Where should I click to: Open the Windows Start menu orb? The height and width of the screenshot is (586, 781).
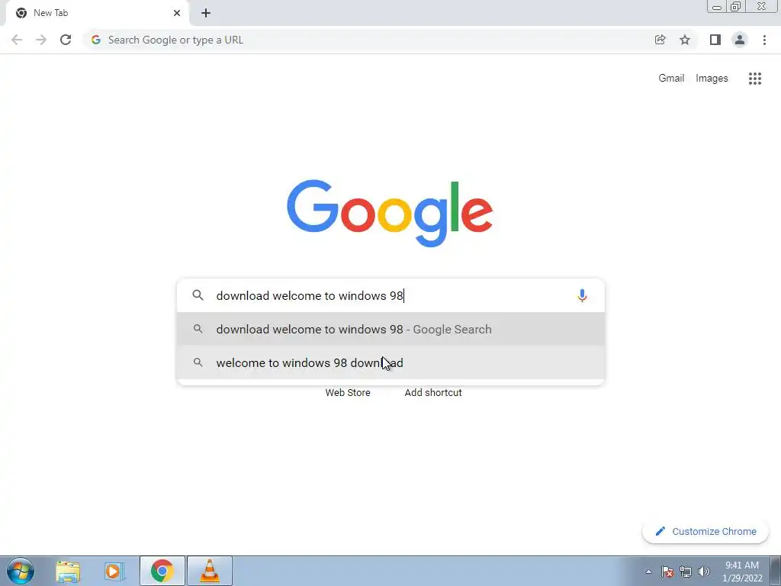21,571
